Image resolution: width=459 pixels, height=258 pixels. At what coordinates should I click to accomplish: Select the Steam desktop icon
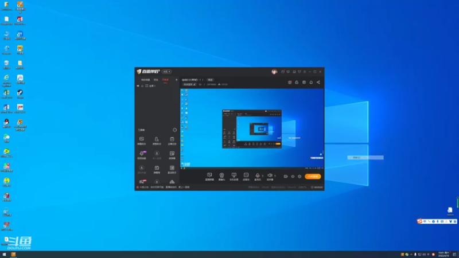pyautogui.click(x=20, y=94)
